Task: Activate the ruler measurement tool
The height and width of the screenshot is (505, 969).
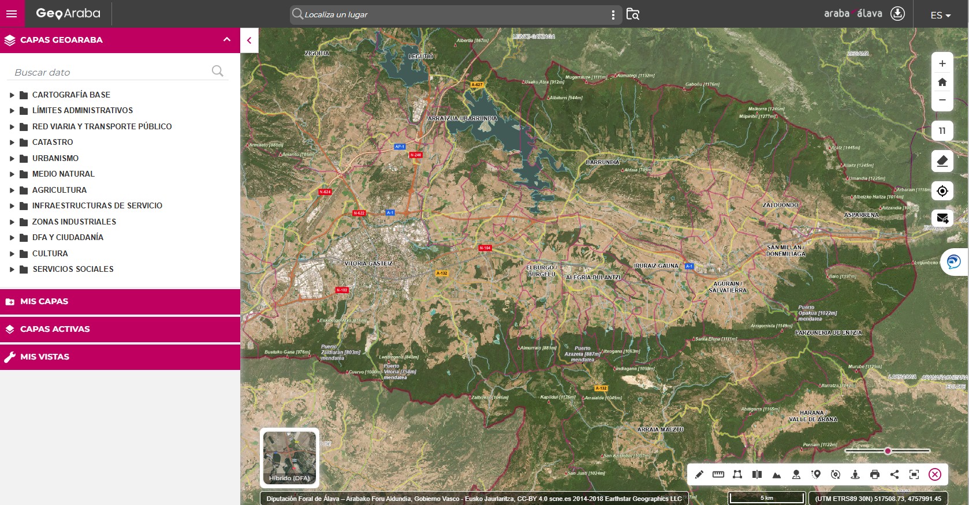Action: (x=718, y=474)
